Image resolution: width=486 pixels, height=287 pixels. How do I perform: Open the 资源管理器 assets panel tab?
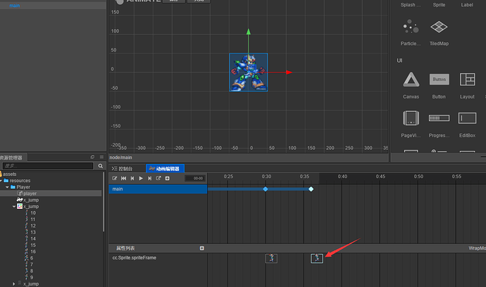click(13, 158)
